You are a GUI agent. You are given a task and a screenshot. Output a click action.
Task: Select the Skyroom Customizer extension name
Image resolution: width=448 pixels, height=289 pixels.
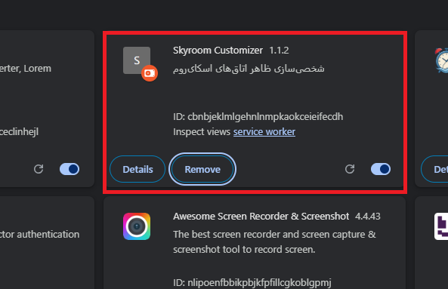(218, 51)
